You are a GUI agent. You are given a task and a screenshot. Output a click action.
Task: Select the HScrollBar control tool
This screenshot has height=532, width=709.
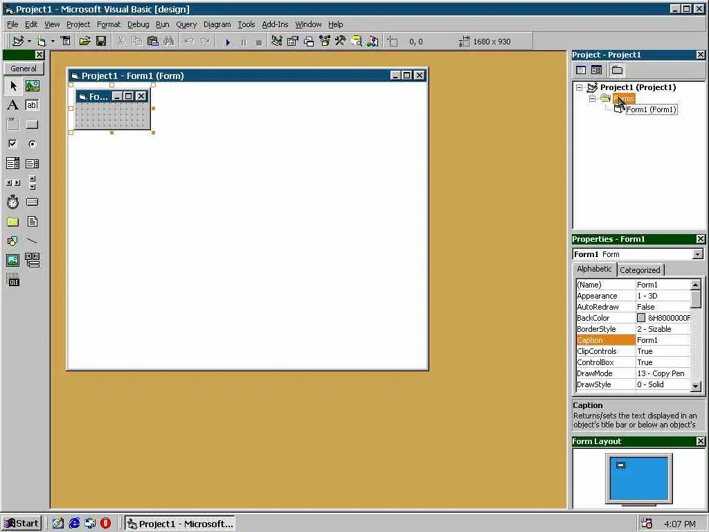tap(13, 183)
